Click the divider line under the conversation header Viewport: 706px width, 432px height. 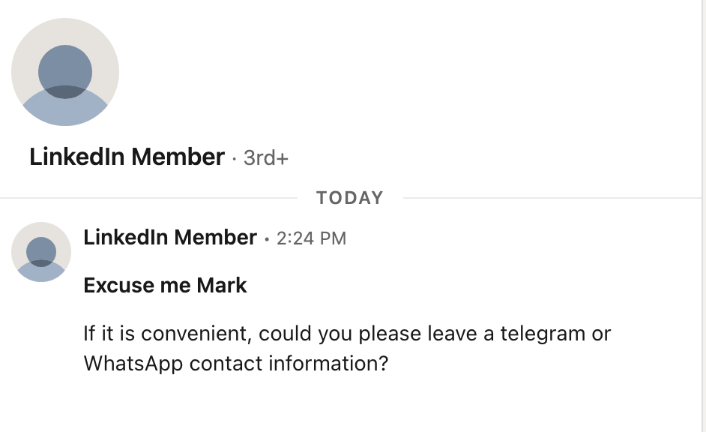point(150,197)
